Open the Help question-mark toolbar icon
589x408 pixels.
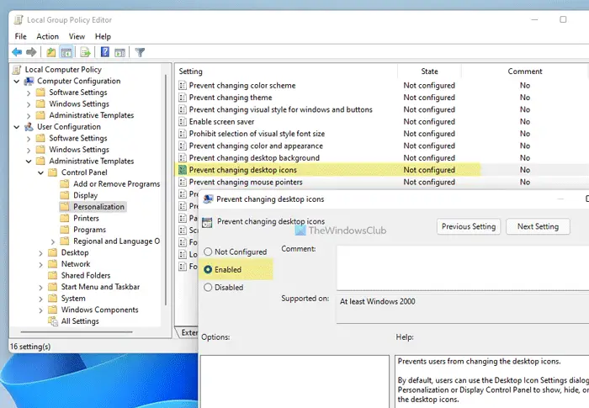click(x=105, y=52)
